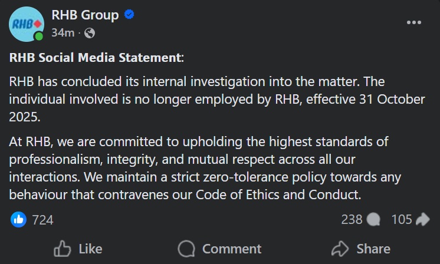Click the speech bubble on Comment button

[186, 249]
